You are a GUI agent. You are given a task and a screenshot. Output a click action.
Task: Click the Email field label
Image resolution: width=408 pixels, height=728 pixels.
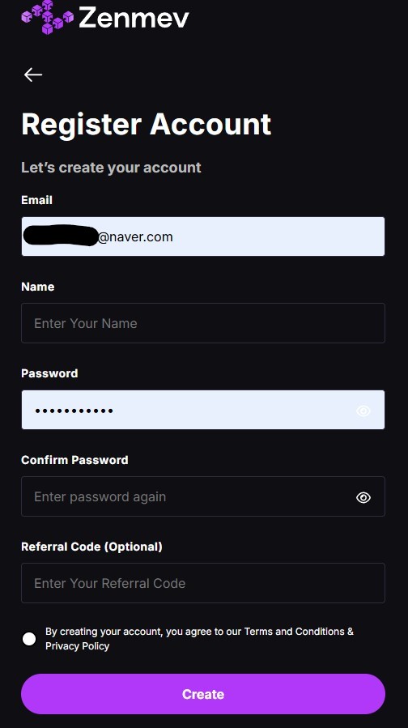tap(36, 200)
